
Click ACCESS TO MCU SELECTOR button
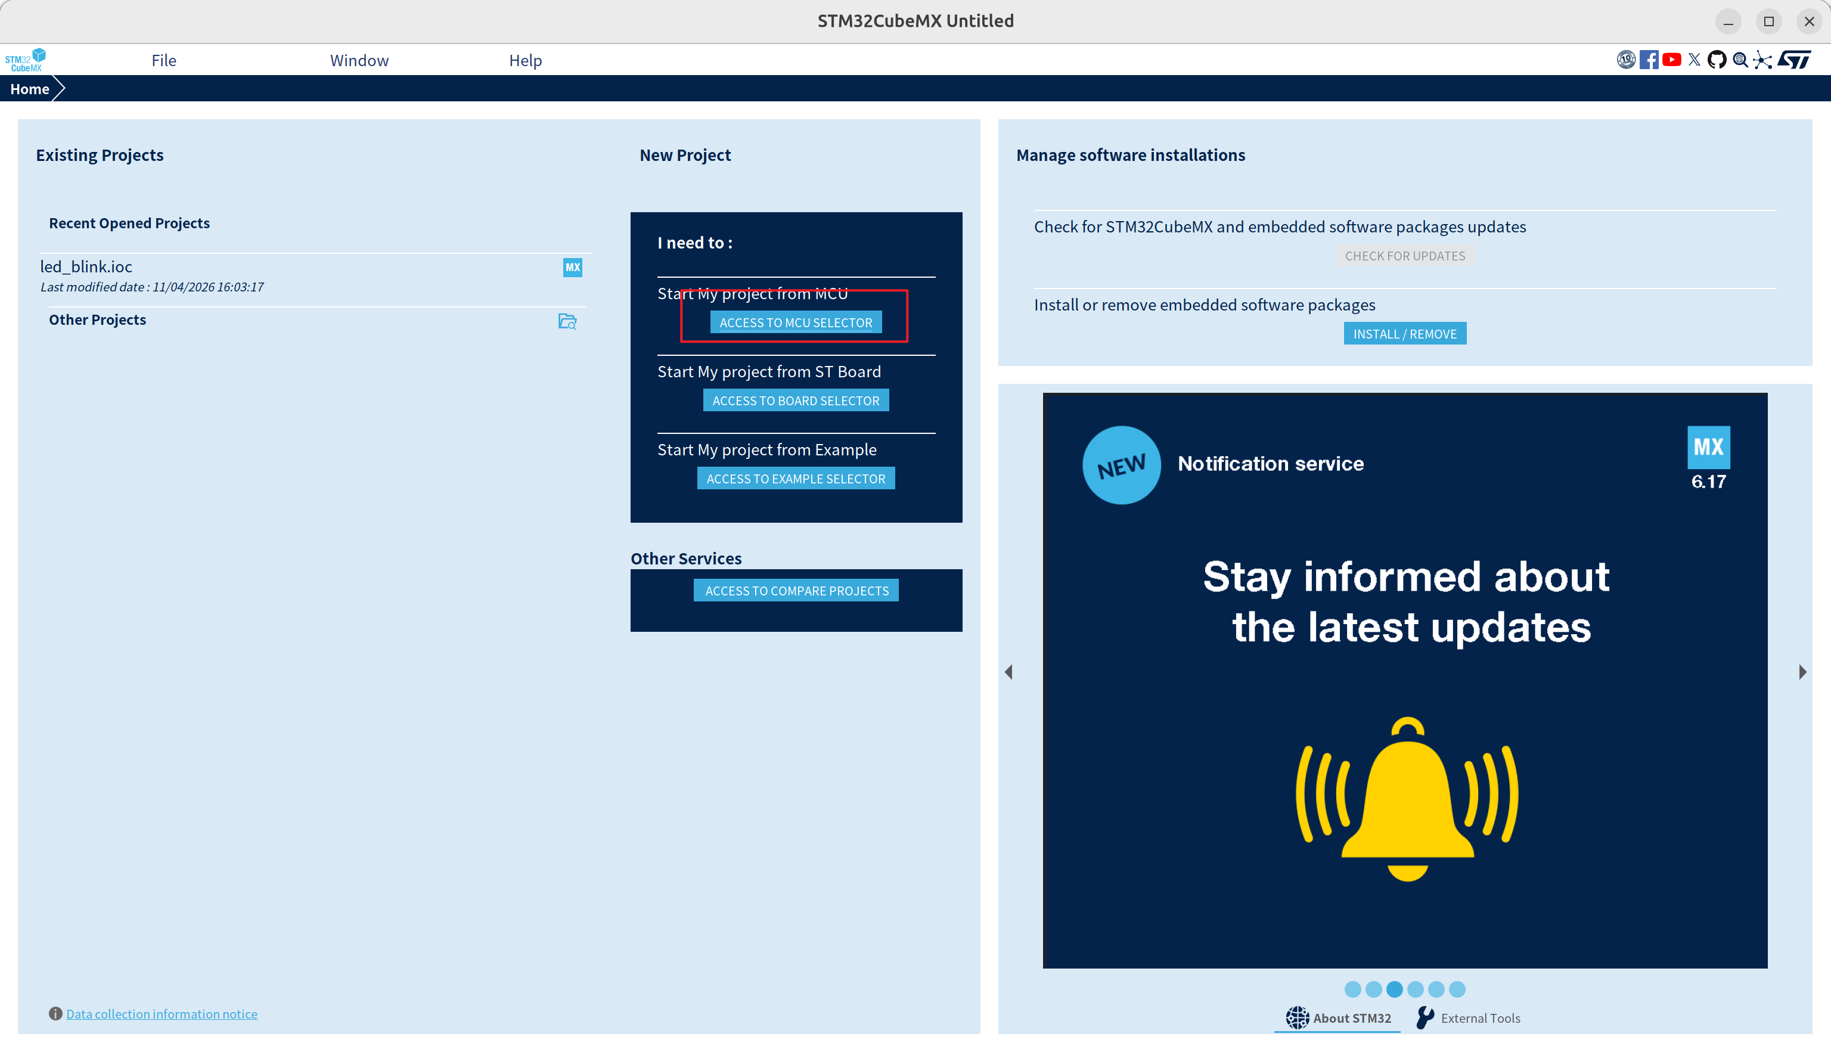[x=795, y=322]
